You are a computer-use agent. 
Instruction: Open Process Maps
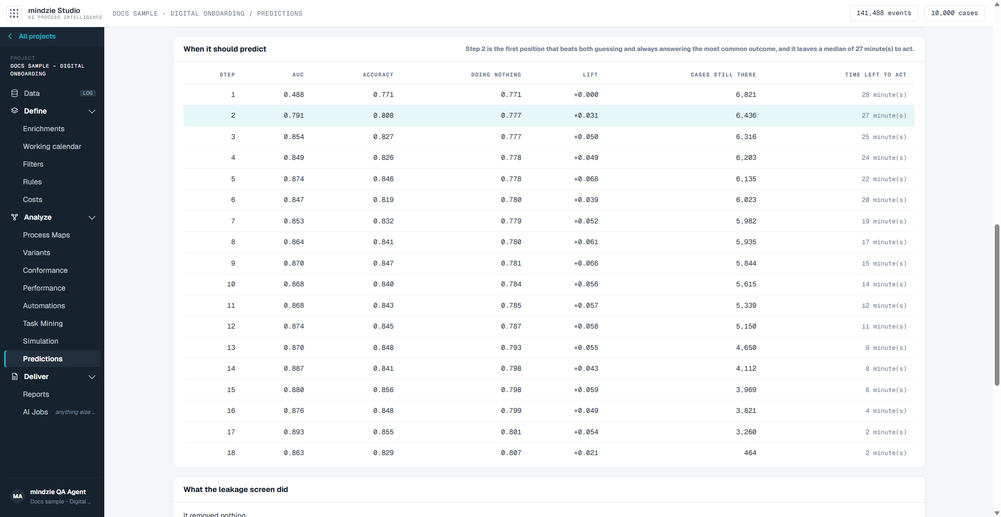tap(46, 235)
